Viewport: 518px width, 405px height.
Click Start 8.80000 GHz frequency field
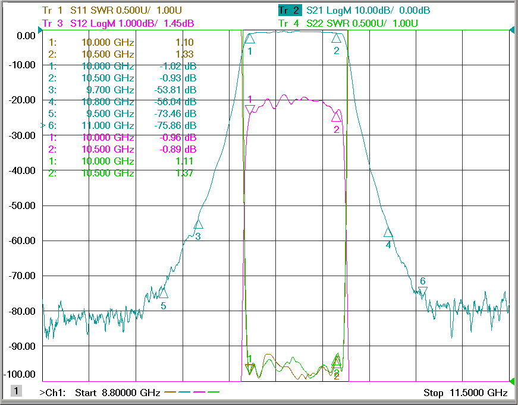(118, 393)
